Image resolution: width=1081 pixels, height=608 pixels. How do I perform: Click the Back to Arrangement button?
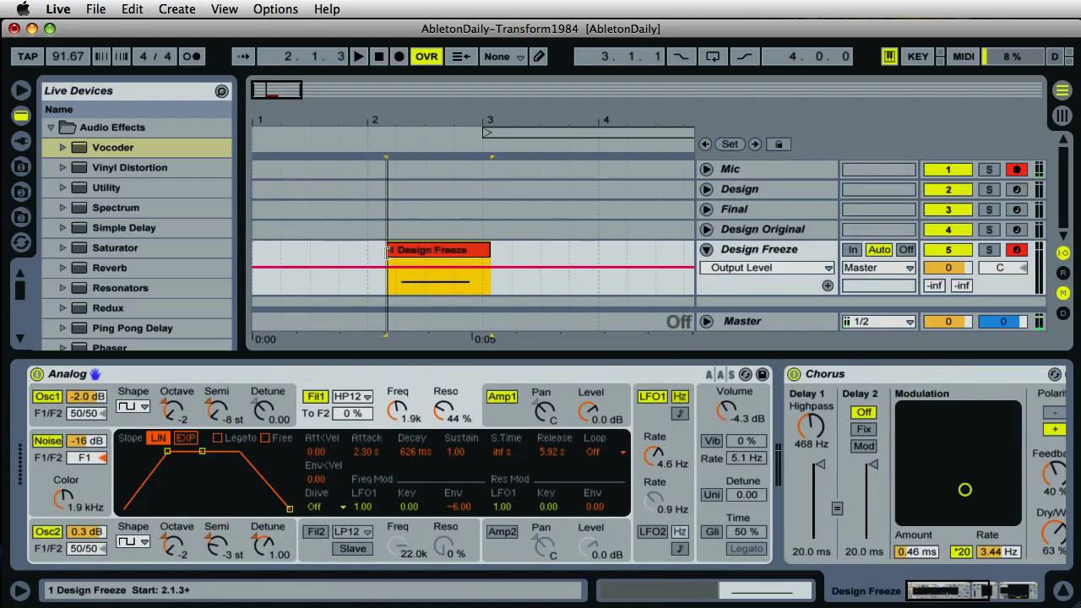[461, 57]
